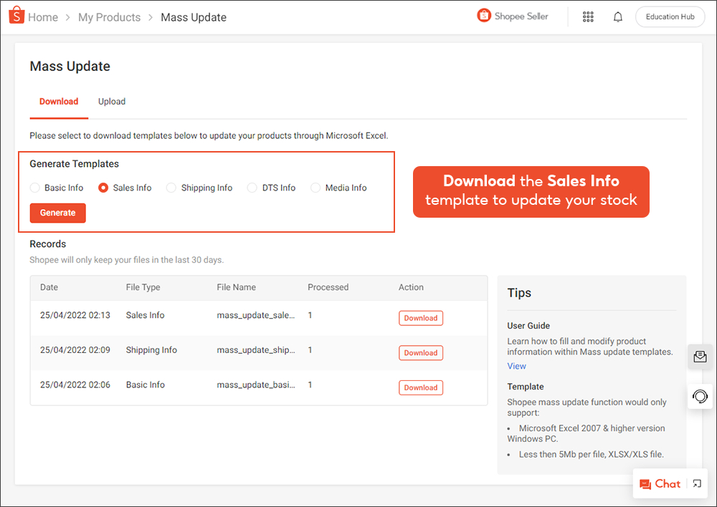
Task: Open the inbox icon on the right edge
Action: tap(700, 356)
